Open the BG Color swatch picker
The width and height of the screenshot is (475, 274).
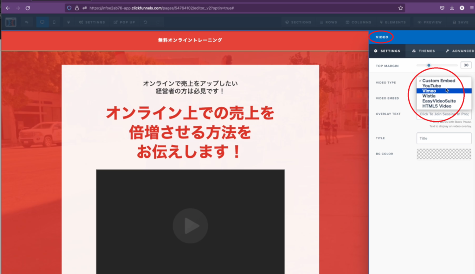[444, 154]
